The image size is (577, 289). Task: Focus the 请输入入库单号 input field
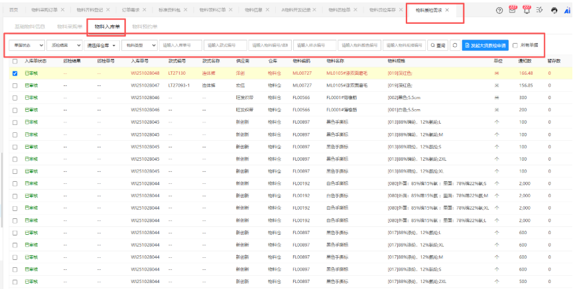coord(180,46)
